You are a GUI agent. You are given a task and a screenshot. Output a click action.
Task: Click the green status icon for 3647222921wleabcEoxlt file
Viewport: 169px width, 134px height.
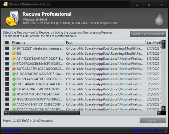tap(14, 48)
